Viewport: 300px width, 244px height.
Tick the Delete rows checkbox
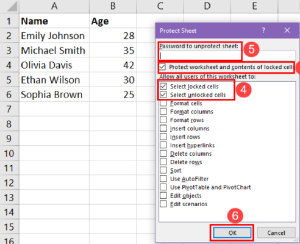click(163, 162)
